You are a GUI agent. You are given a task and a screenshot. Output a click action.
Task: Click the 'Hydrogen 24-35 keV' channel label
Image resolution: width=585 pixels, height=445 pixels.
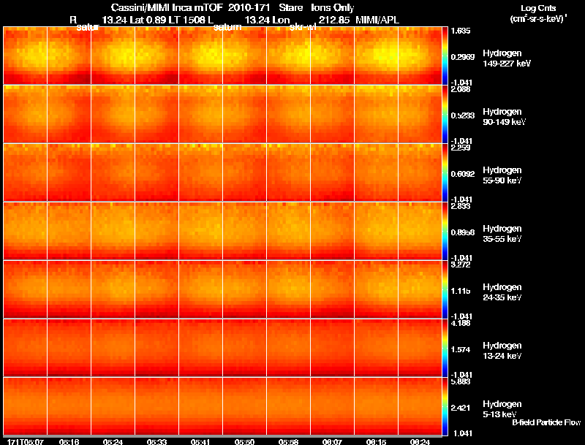coord(502,292)
